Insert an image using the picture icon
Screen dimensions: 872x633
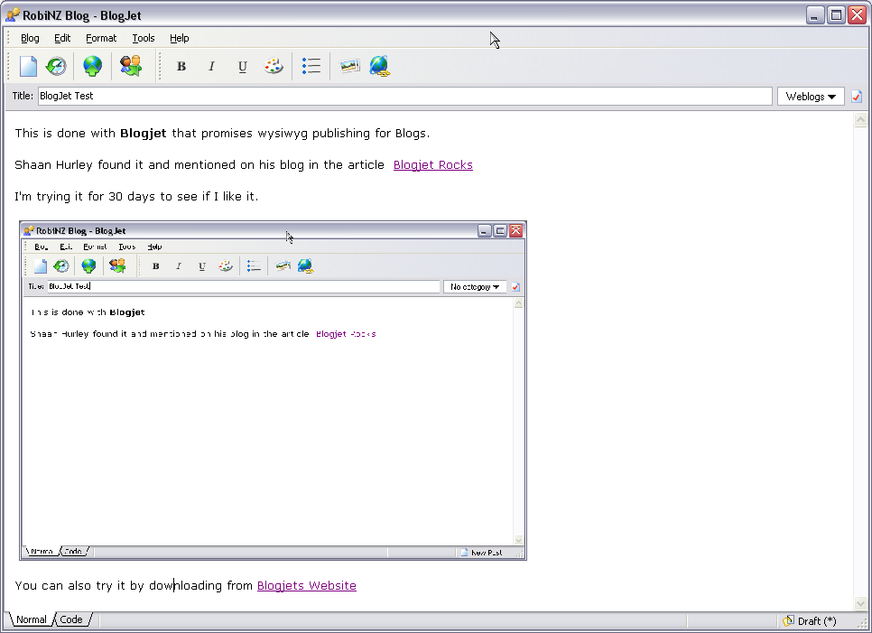click(350, 66)
